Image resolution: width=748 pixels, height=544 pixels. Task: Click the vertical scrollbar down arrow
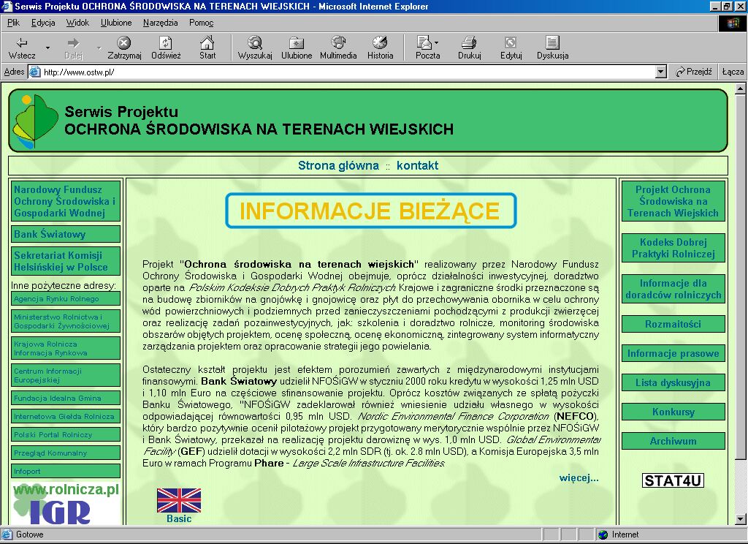(741, 521)
